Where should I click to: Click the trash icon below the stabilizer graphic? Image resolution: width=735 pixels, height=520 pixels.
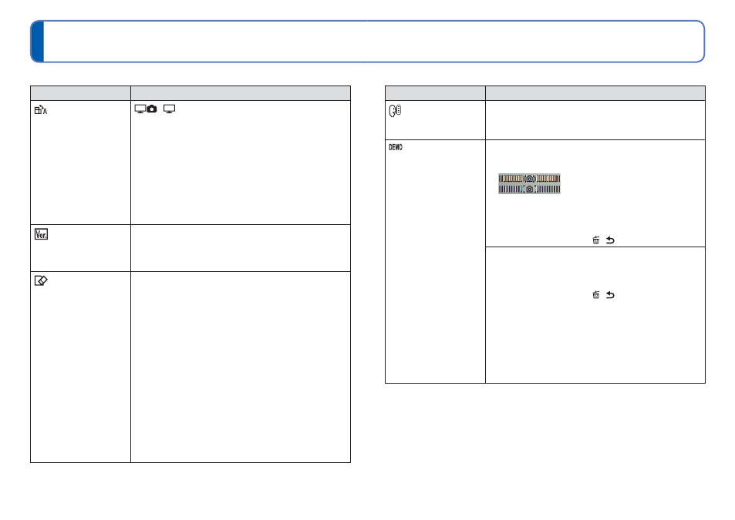pos(595,240)
